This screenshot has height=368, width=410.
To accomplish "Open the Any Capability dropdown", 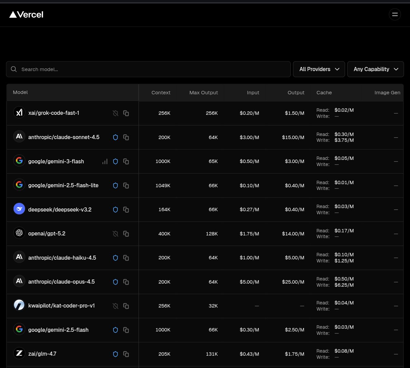I will click(x=375, y=69).
